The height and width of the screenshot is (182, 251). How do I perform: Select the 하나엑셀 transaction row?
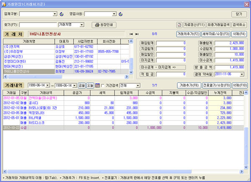[x=123, y=118]
